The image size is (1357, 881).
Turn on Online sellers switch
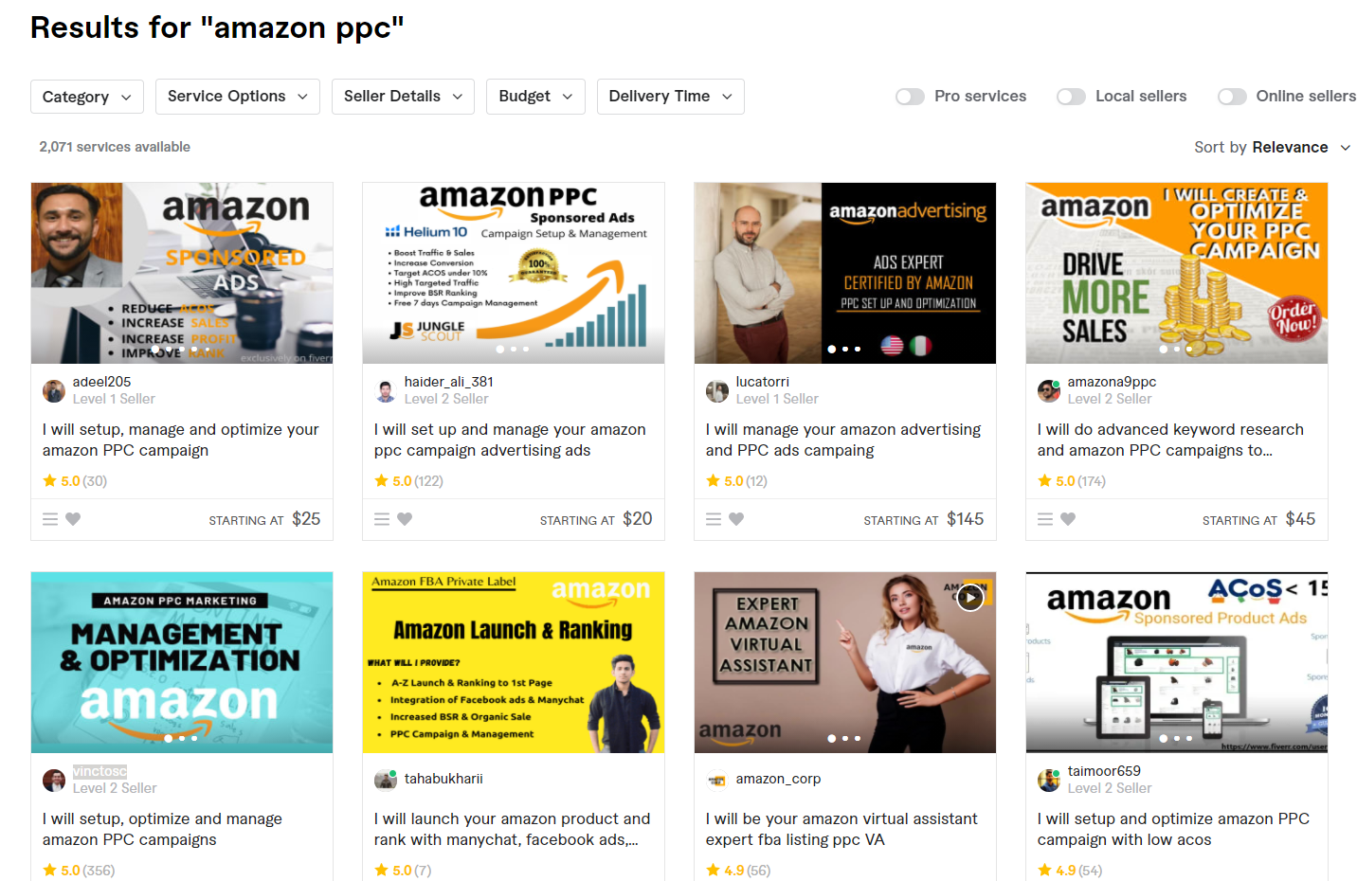click(x=1232, y=97)
